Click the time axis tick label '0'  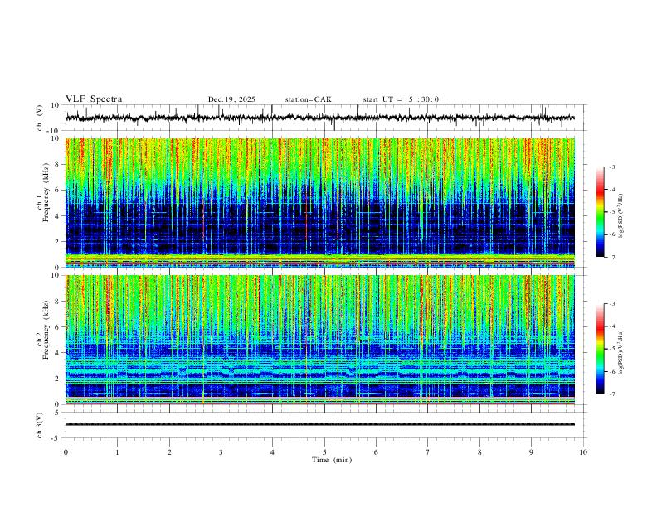point(66,452)
